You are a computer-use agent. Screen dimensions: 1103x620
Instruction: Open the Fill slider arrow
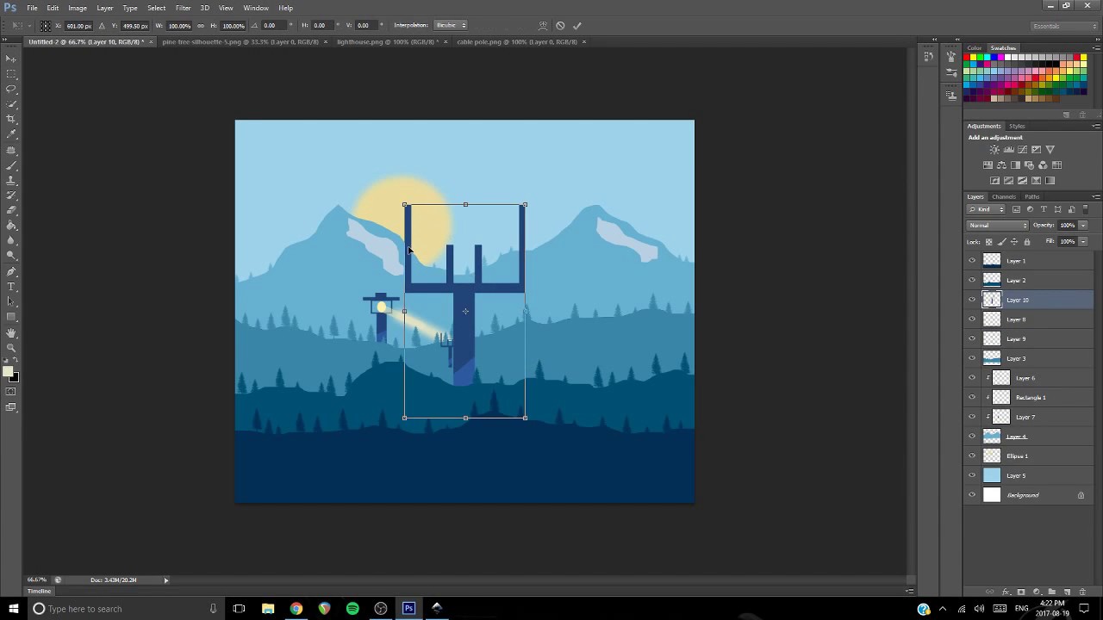(x=1083, y=242)
